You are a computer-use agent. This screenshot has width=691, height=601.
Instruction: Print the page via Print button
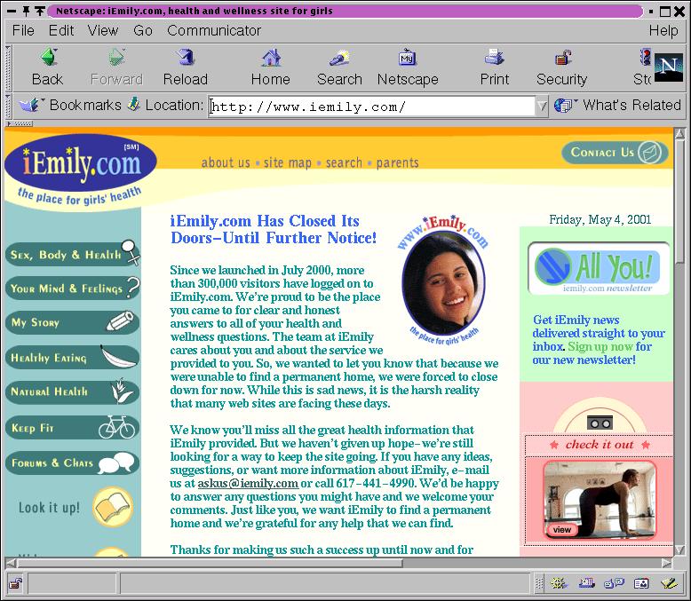pos(495,67)
